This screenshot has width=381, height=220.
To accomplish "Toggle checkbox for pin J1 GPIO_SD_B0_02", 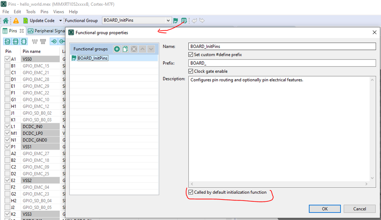I will coord(7,113).
